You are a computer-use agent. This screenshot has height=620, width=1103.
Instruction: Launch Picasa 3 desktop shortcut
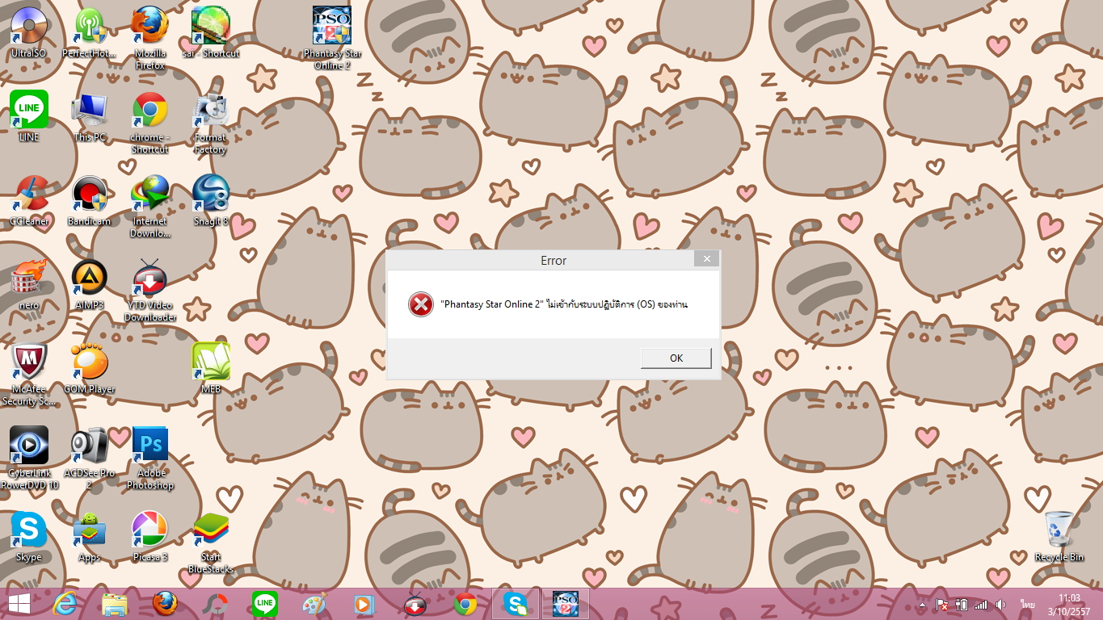click(150, 537)
